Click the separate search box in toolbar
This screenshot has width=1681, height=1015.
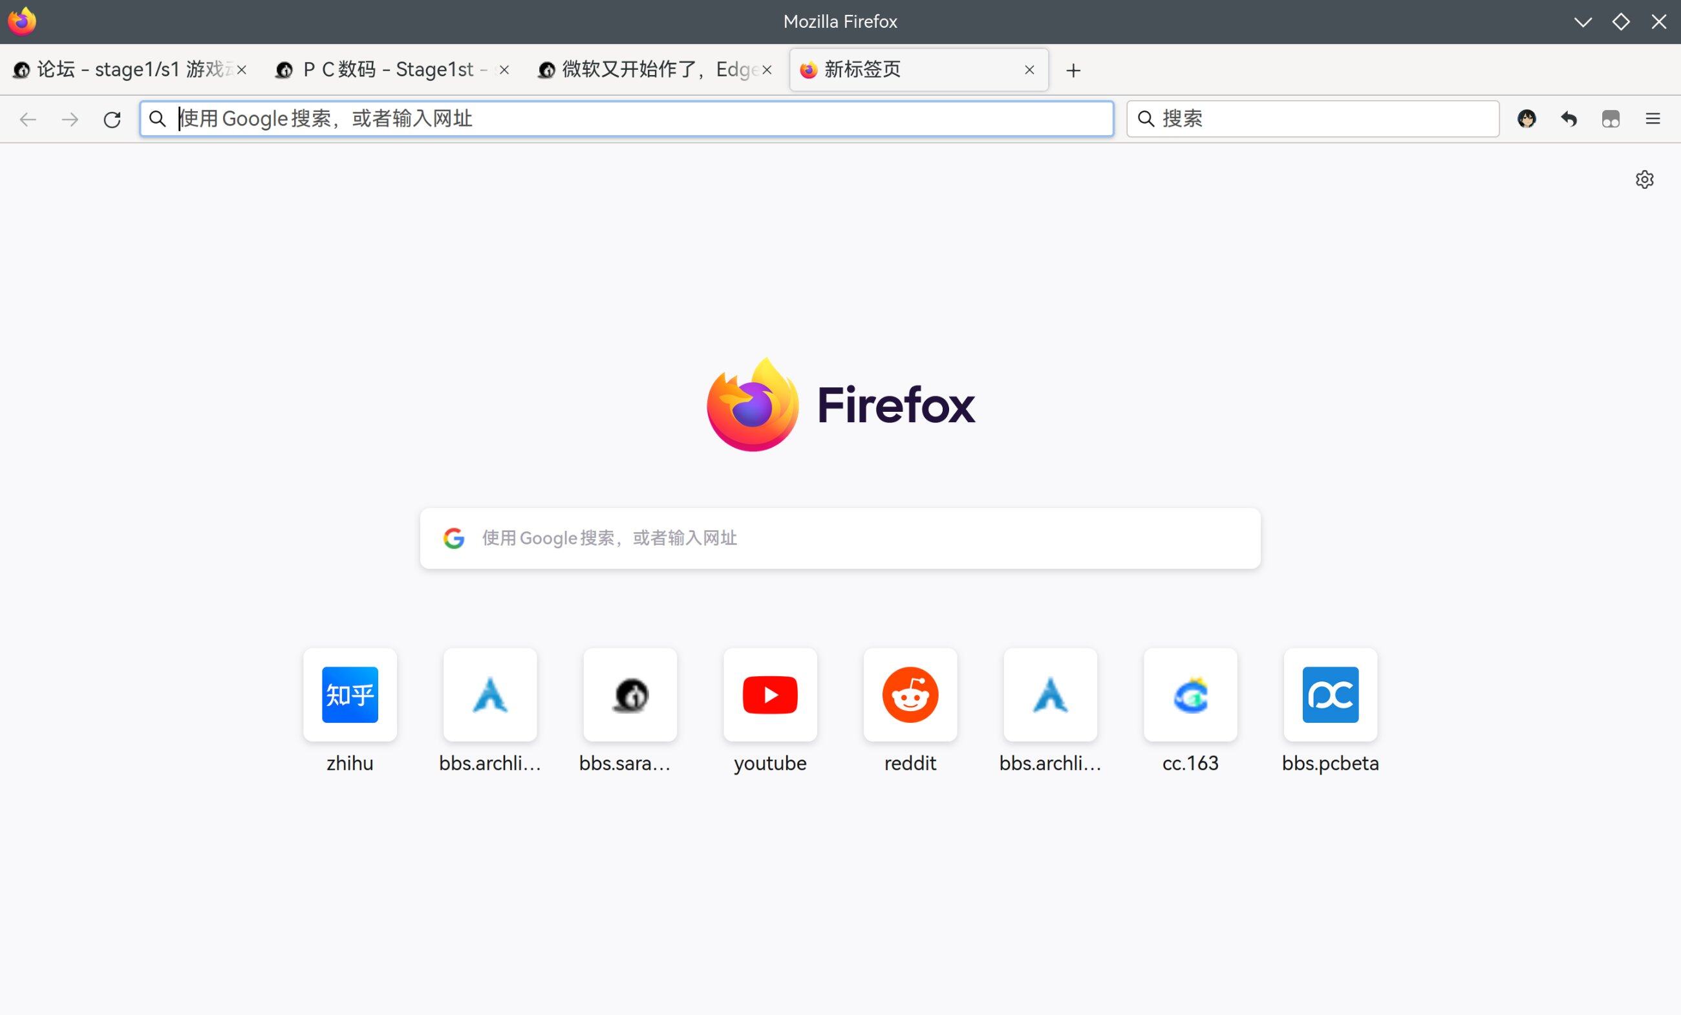tap(1312, 119)
